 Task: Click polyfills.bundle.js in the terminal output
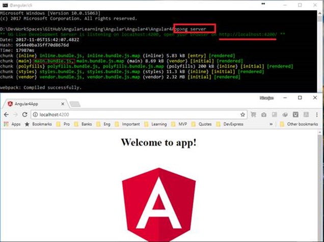(x=73, y=66)
